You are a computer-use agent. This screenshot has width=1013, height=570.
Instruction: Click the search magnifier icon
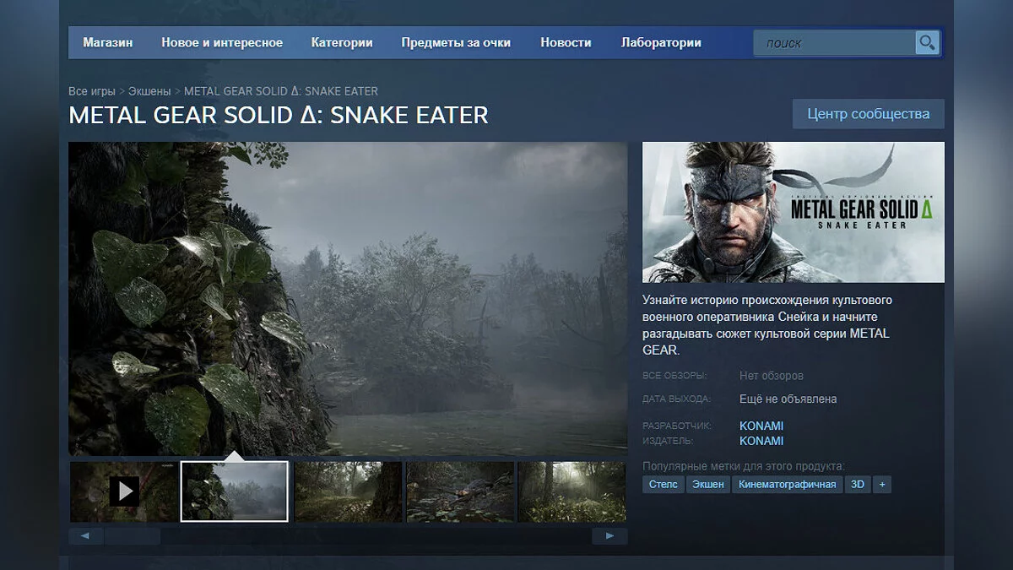pyautogui.click(x=927, y=42)
